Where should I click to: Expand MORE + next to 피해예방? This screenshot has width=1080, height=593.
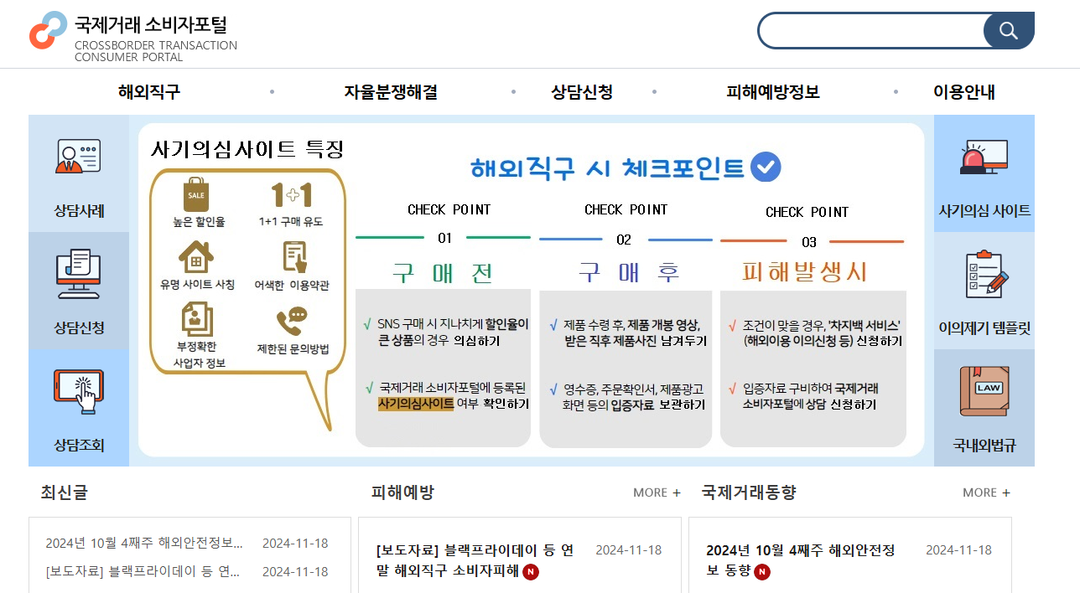(x=657, y=492)
